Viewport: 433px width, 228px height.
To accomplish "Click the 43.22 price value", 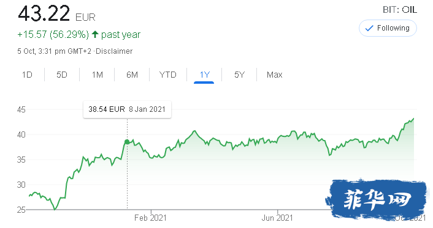I will 44,13.
